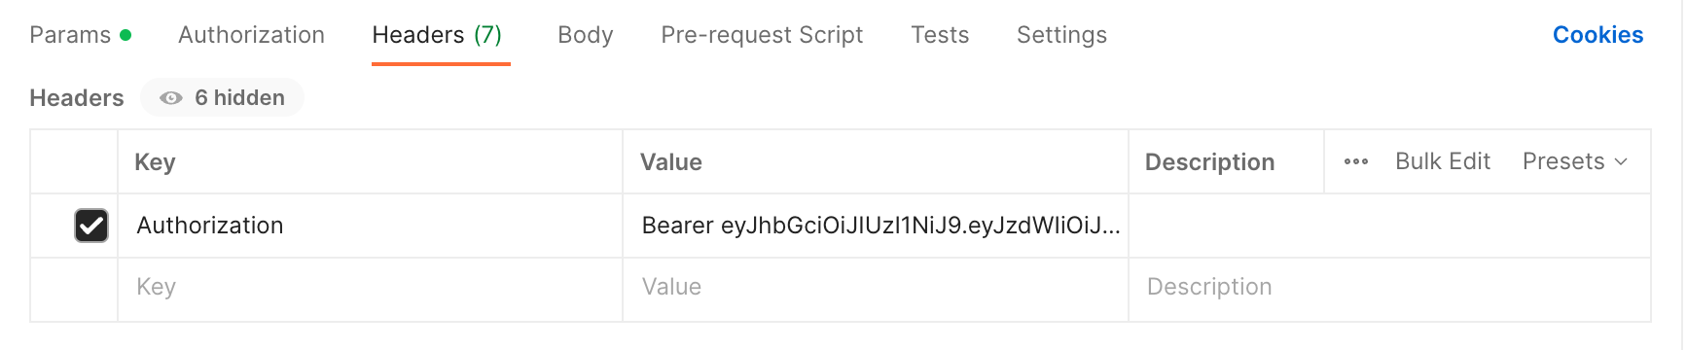Expand the Presets dropdown
The height and width of the screenshot is (350, 1687).
click(1574, 161)
